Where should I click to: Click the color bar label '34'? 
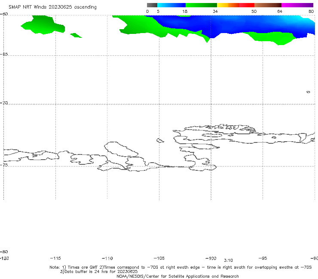tap(215, 11)
